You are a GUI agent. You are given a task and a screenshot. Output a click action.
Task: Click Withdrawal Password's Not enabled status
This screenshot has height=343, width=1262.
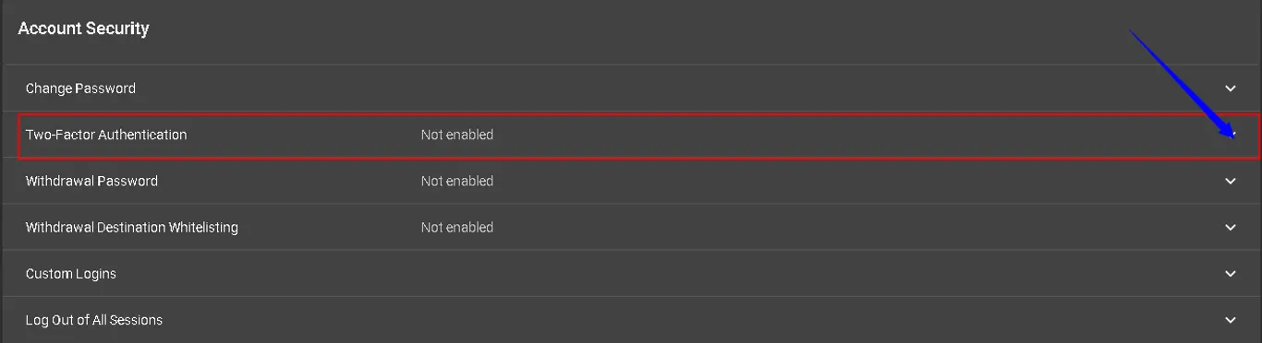457,181
